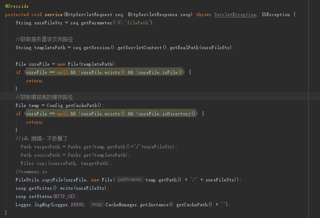
Task: Click the highlighted condition ending with isFile()
Action: (x=104, y=72)
